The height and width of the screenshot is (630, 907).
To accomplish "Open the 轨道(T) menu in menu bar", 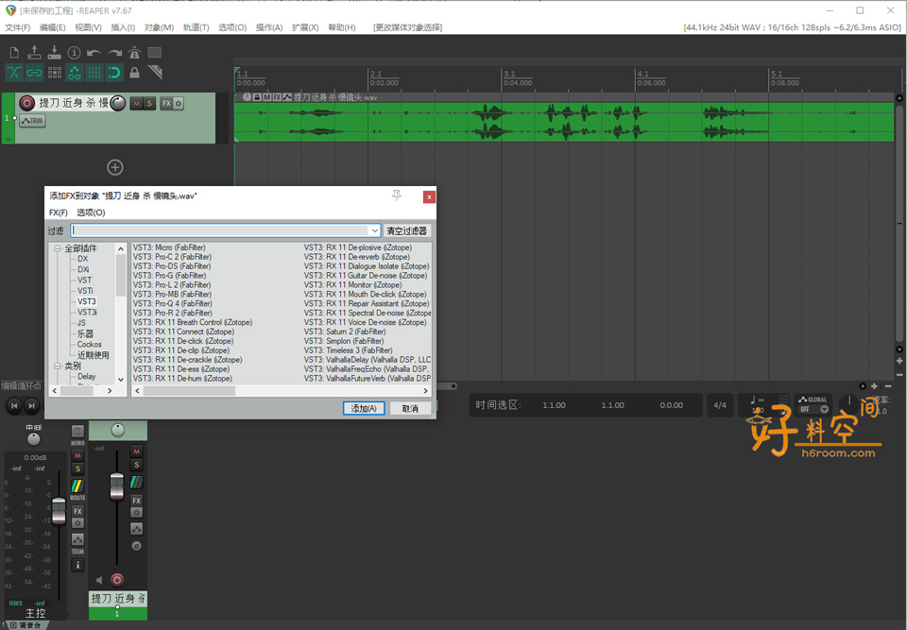I will (196, 27).
